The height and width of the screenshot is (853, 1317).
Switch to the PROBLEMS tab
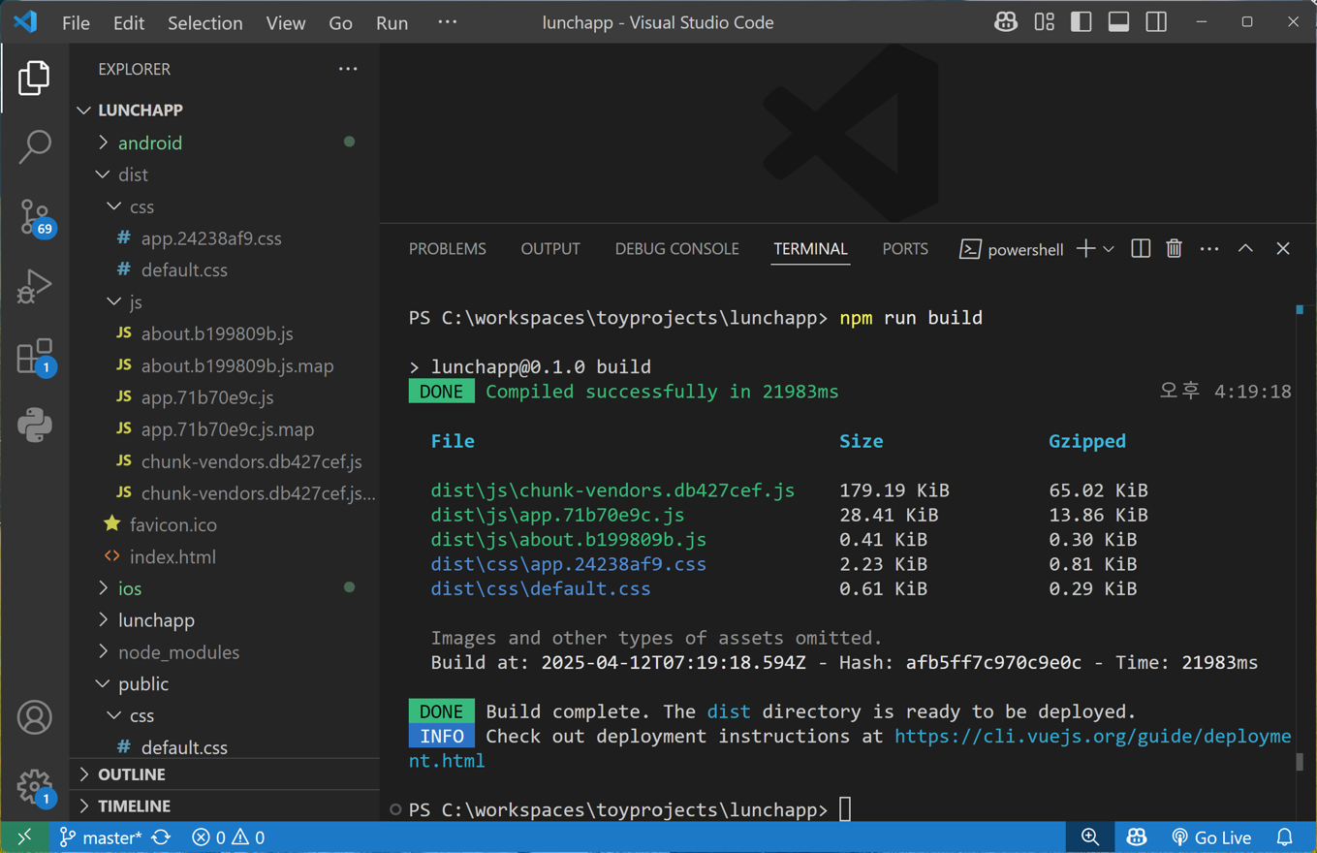[x=448, y=249]
